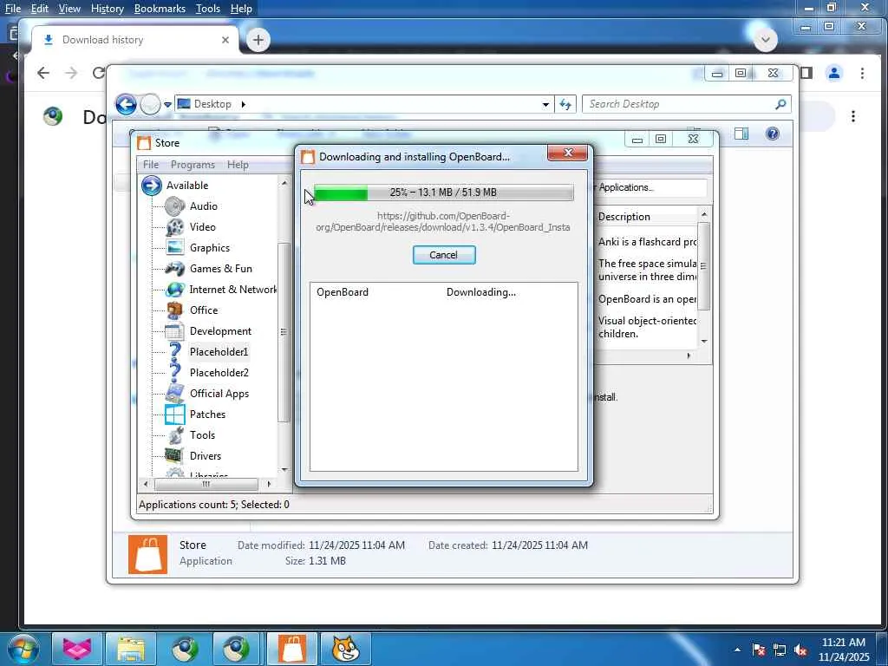This screenshot has height=666, width=888.
Task: Open the Windows Start button
Action: click(x=23, y=650)
